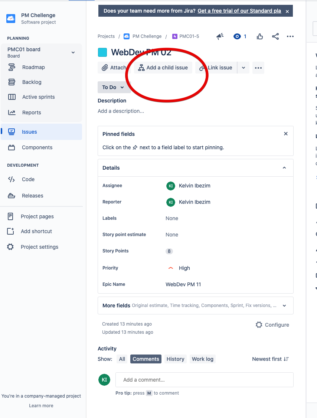Viewport: 317px width, 418px height.
Task: Toggle watching via the eye icon
Action: click(237, 36)
